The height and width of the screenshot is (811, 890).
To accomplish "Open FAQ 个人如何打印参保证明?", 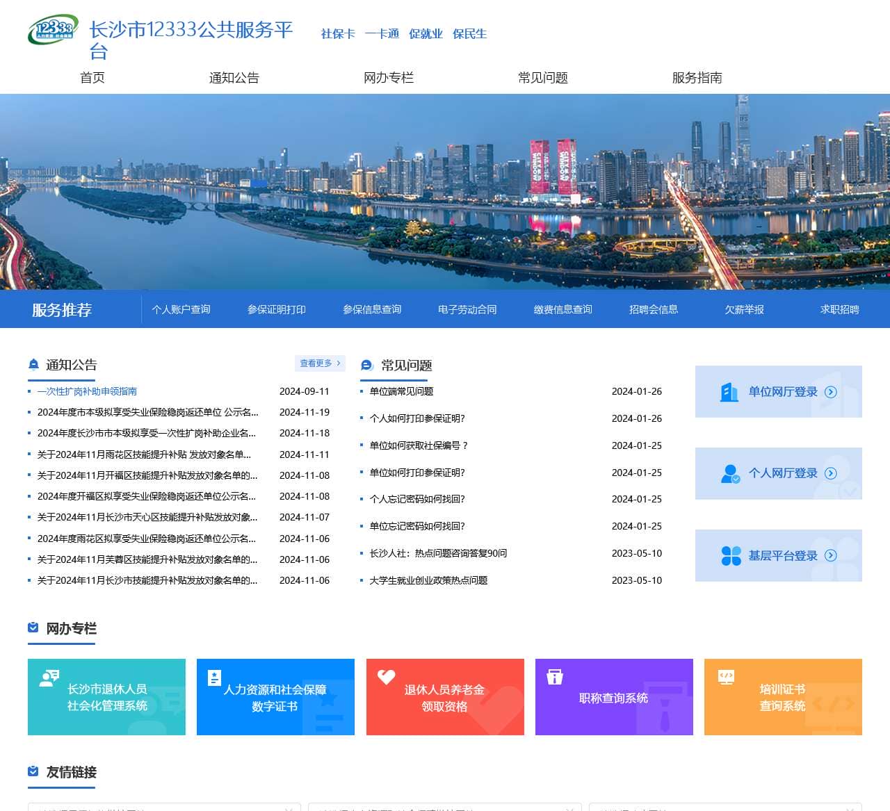I will tap(417, 418).
